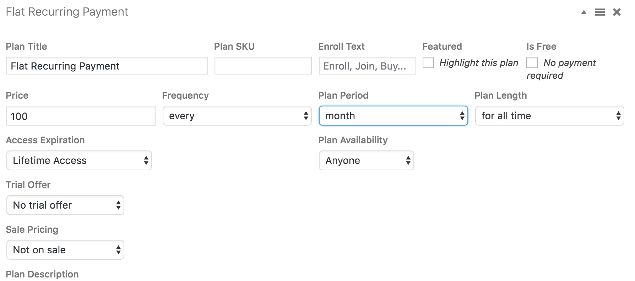Click the Flat Recurring Payment panel header title
Viewport: 635px width, 281px height.
point(67,12)
